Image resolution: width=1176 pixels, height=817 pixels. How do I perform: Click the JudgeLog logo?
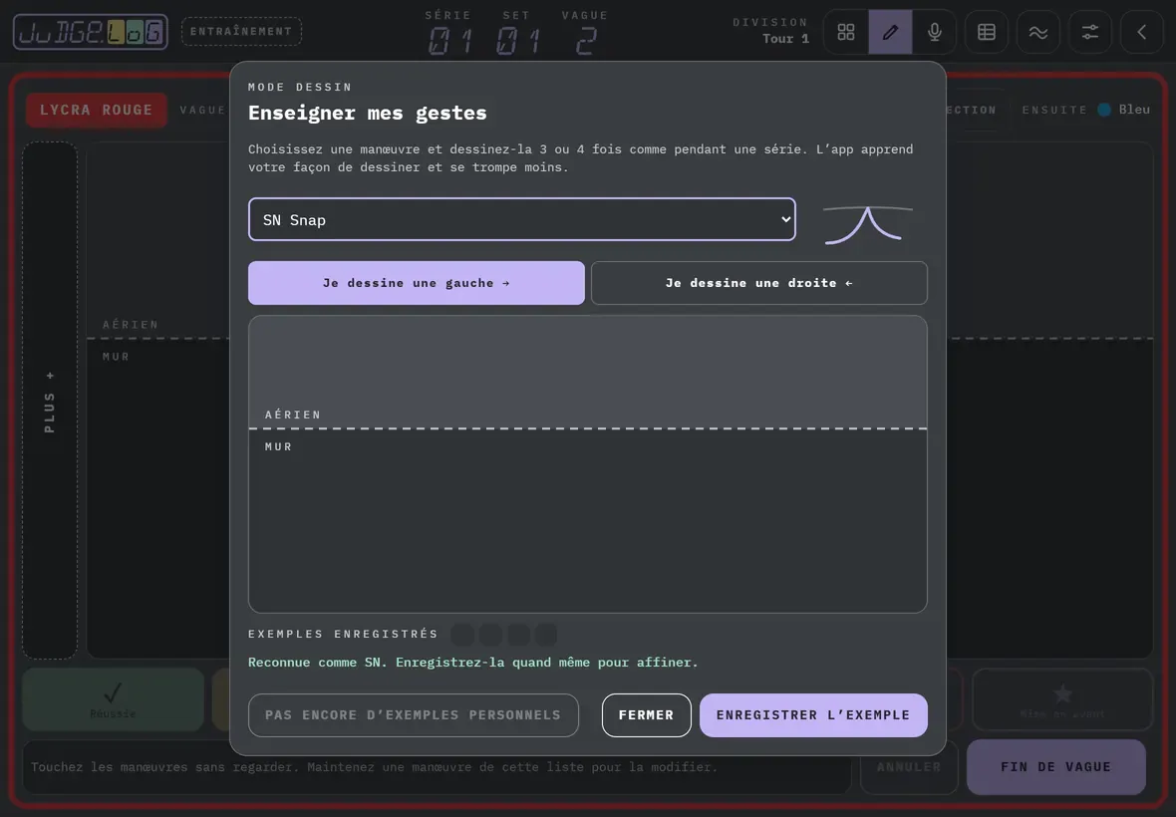[90, 32]
